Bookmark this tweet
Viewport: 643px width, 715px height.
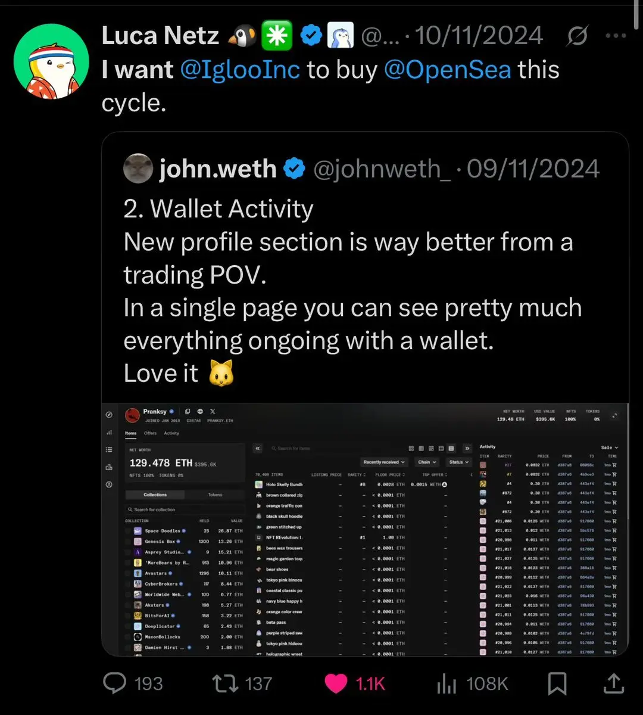coord(557,683)
